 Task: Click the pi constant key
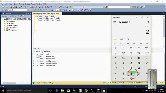[116, 63]
